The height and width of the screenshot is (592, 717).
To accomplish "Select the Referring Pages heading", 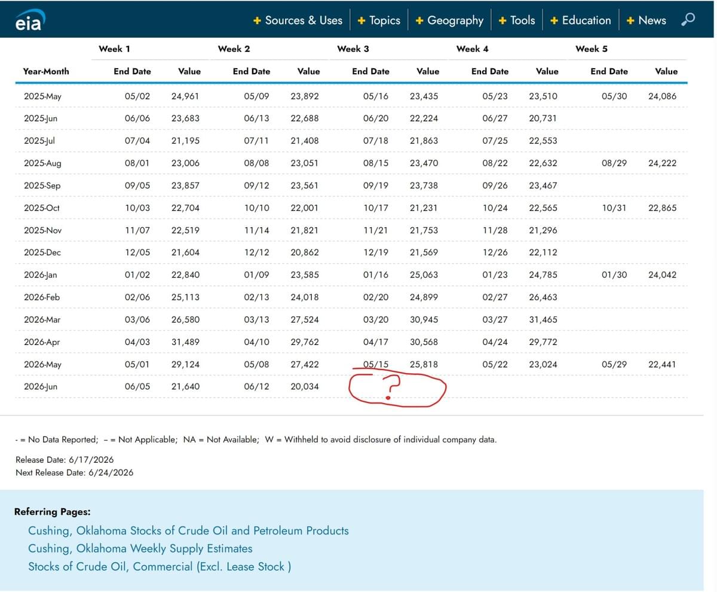I will (52, 512).
